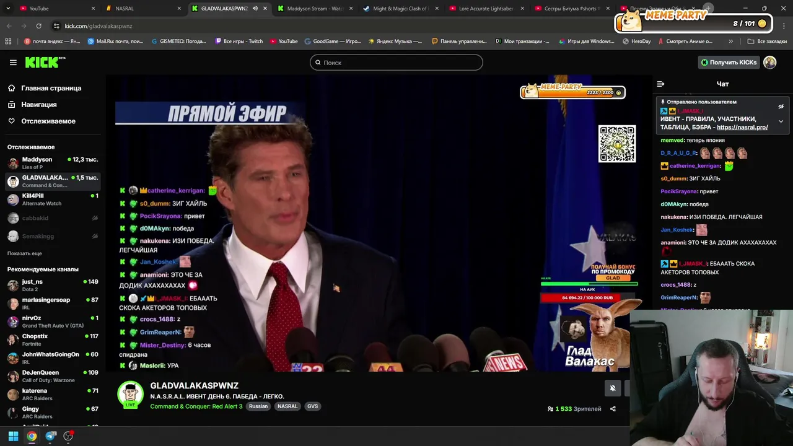Toggle the notification bell button
This screenshot has width=793, height=446.
pyautogui.click(x=613, y=388)
